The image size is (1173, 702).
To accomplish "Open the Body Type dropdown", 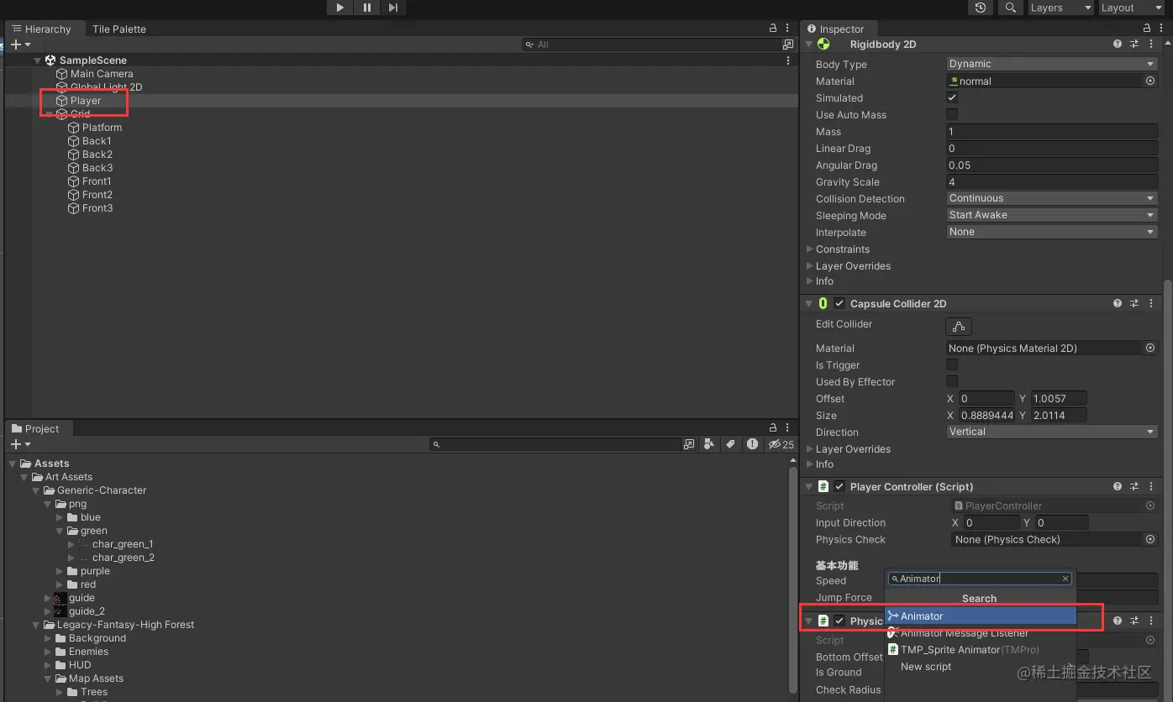I will tap(1052, 64).
